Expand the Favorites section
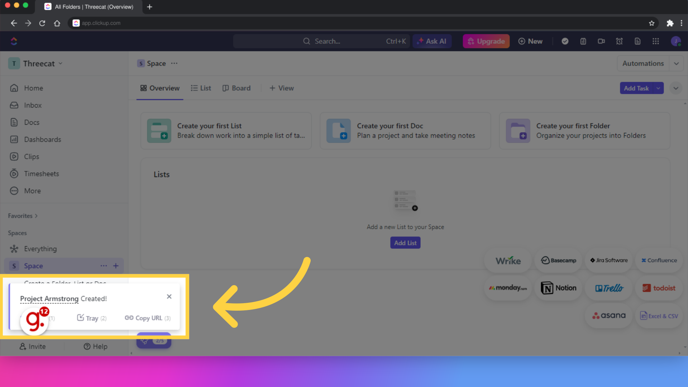The height and width of the screenshot is (387, 688). coord(23,216)
